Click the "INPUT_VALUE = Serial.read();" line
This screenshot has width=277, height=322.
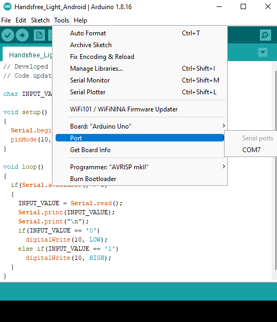coord(71,203)
